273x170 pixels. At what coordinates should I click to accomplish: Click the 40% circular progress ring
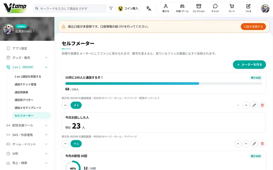(x=73, y=165)
